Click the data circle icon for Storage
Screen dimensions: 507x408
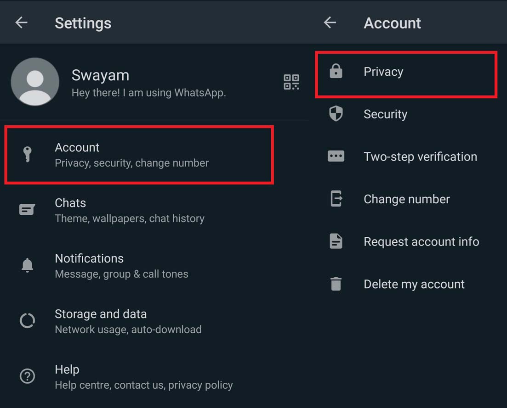(27, 320)
